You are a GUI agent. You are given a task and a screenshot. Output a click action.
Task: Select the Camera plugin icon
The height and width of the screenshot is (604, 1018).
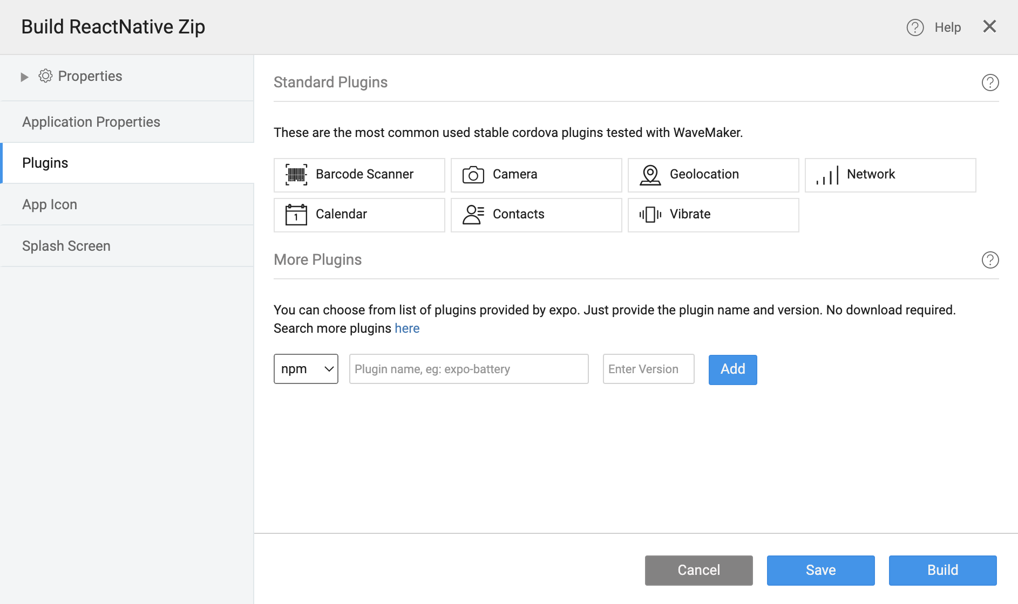click(x=473, y=175)
